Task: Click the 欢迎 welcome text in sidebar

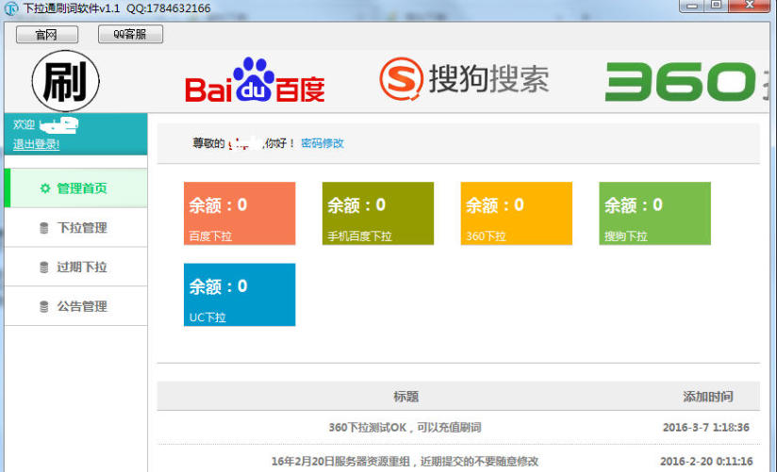Action: point(24,124)
